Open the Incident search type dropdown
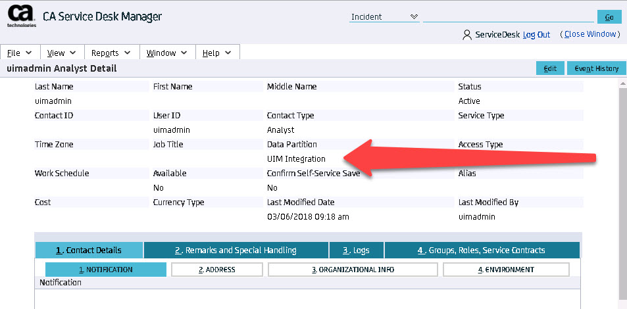The image size is (627, 309). (384, 16)
